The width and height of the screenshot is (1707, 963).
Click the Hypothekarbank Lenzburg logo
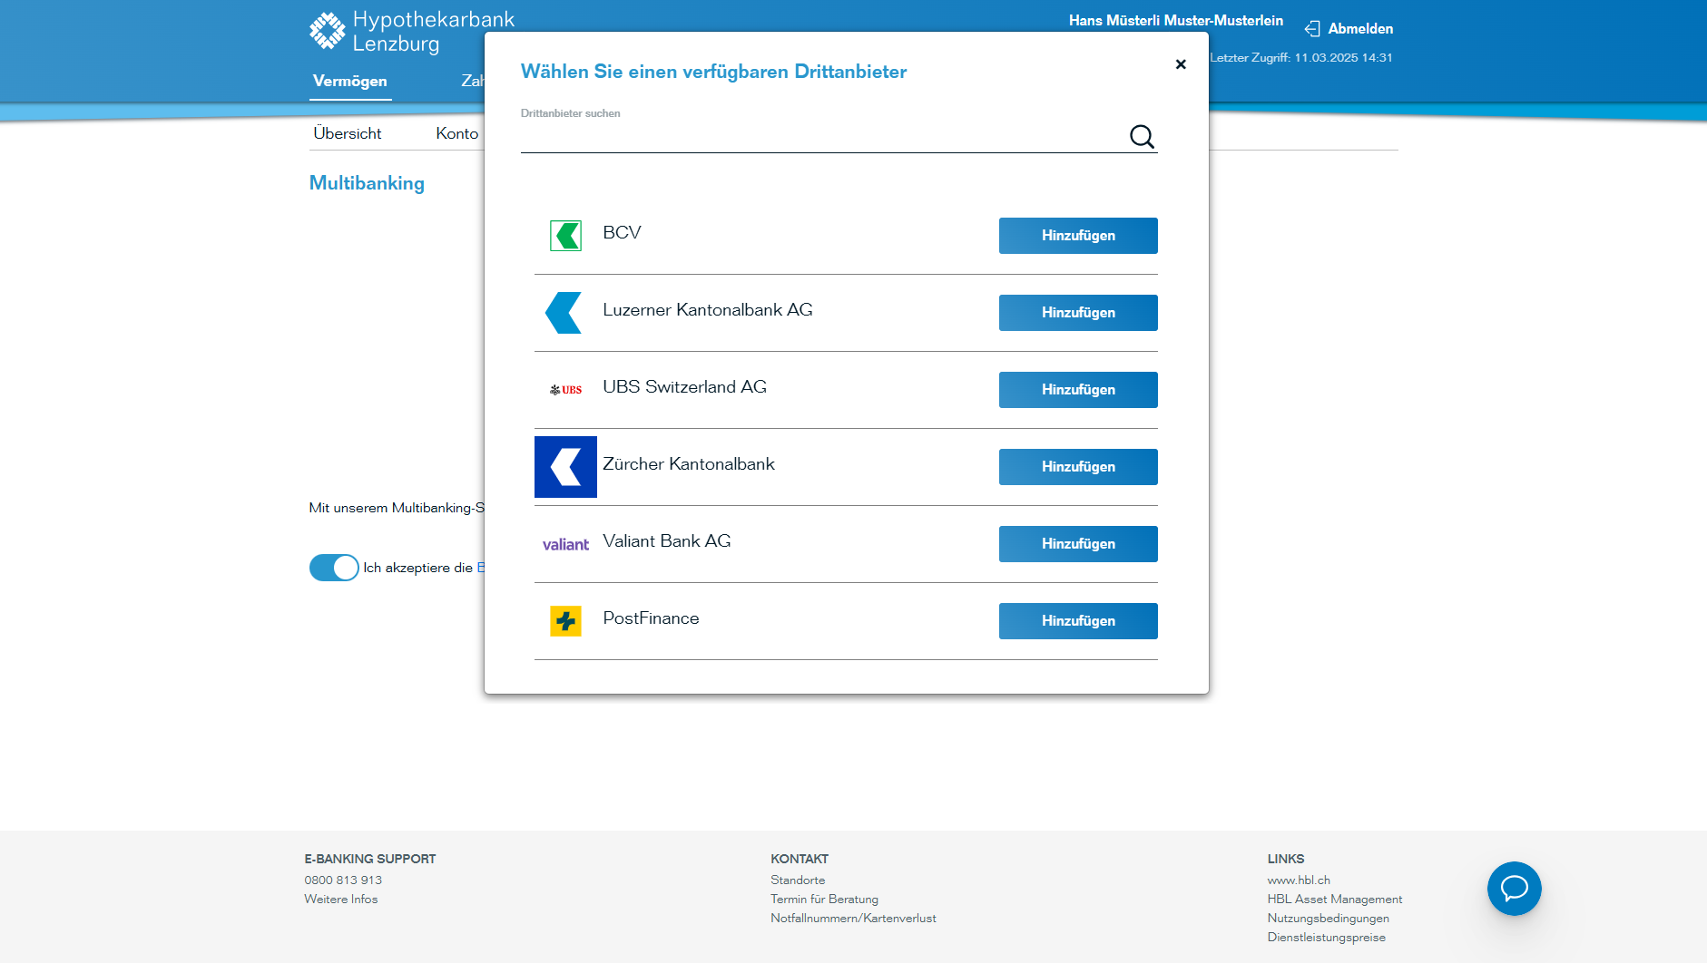click(x=411, y=32)
